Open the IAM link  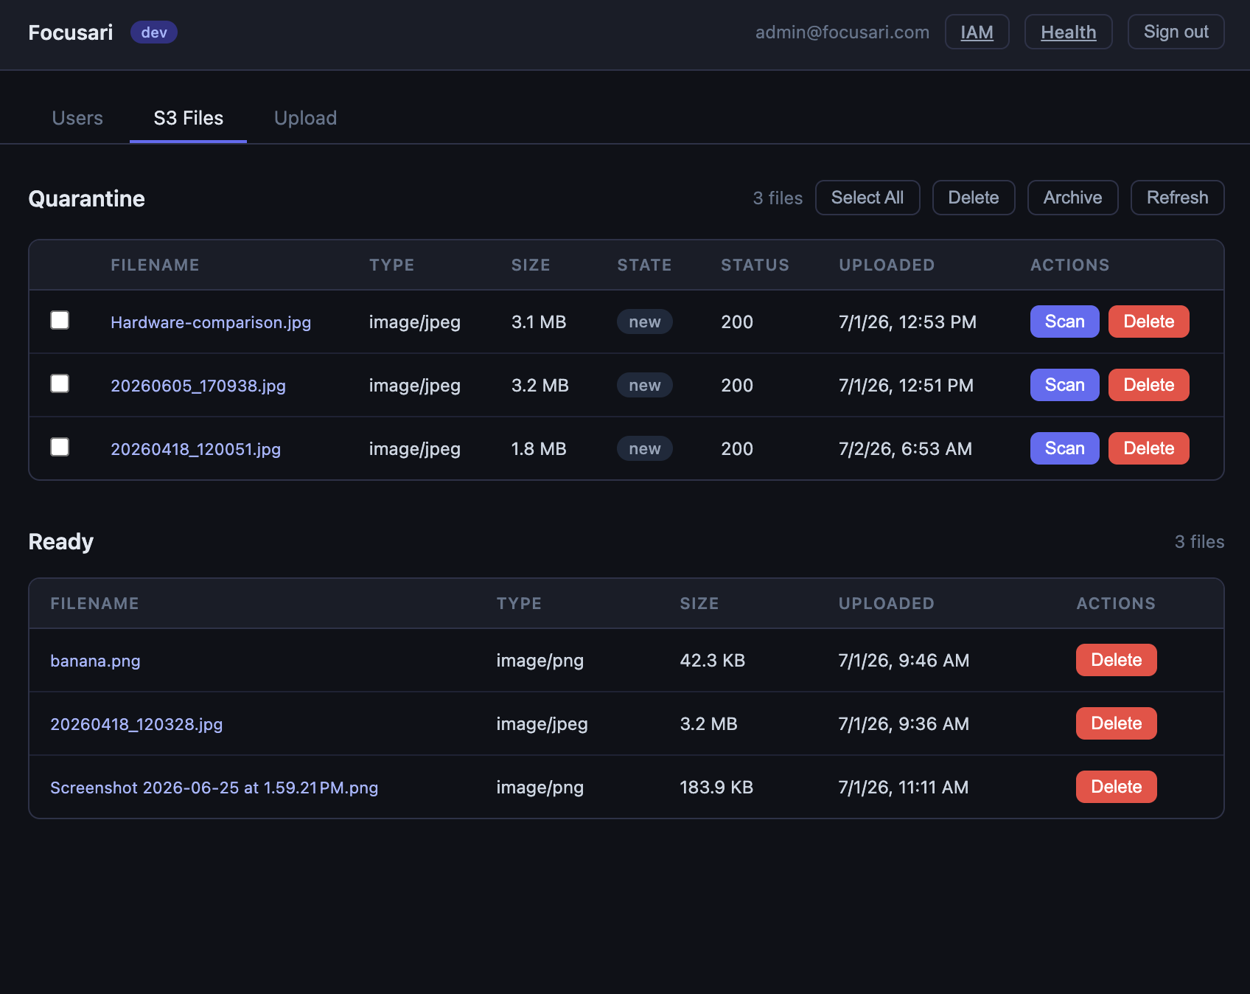point(977,32)
